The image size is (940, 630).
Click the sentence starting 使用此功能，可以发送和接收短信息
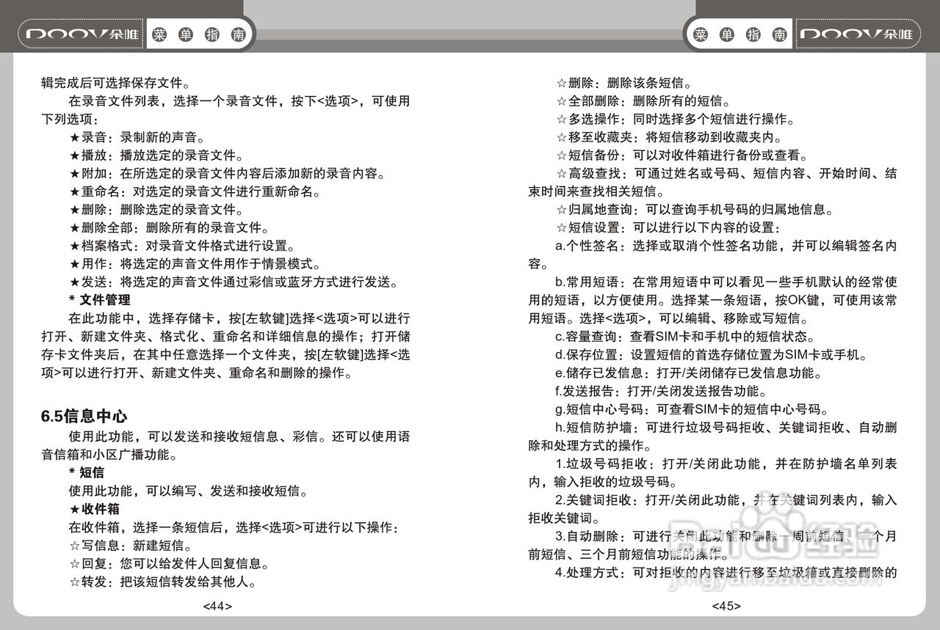pos(225,445)
